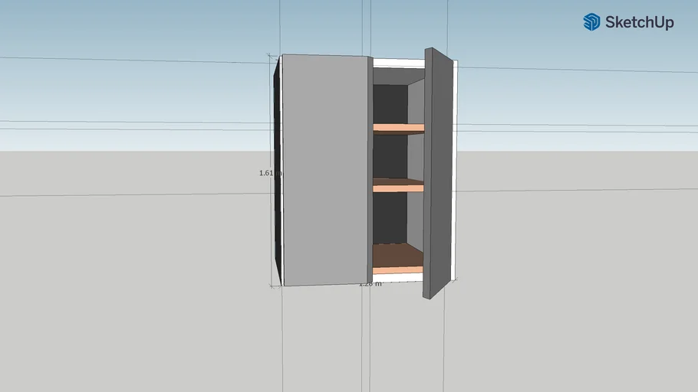Screen dimensions: 698x392
Task: Click the top orange shelf edge
Action: (398, 129)
